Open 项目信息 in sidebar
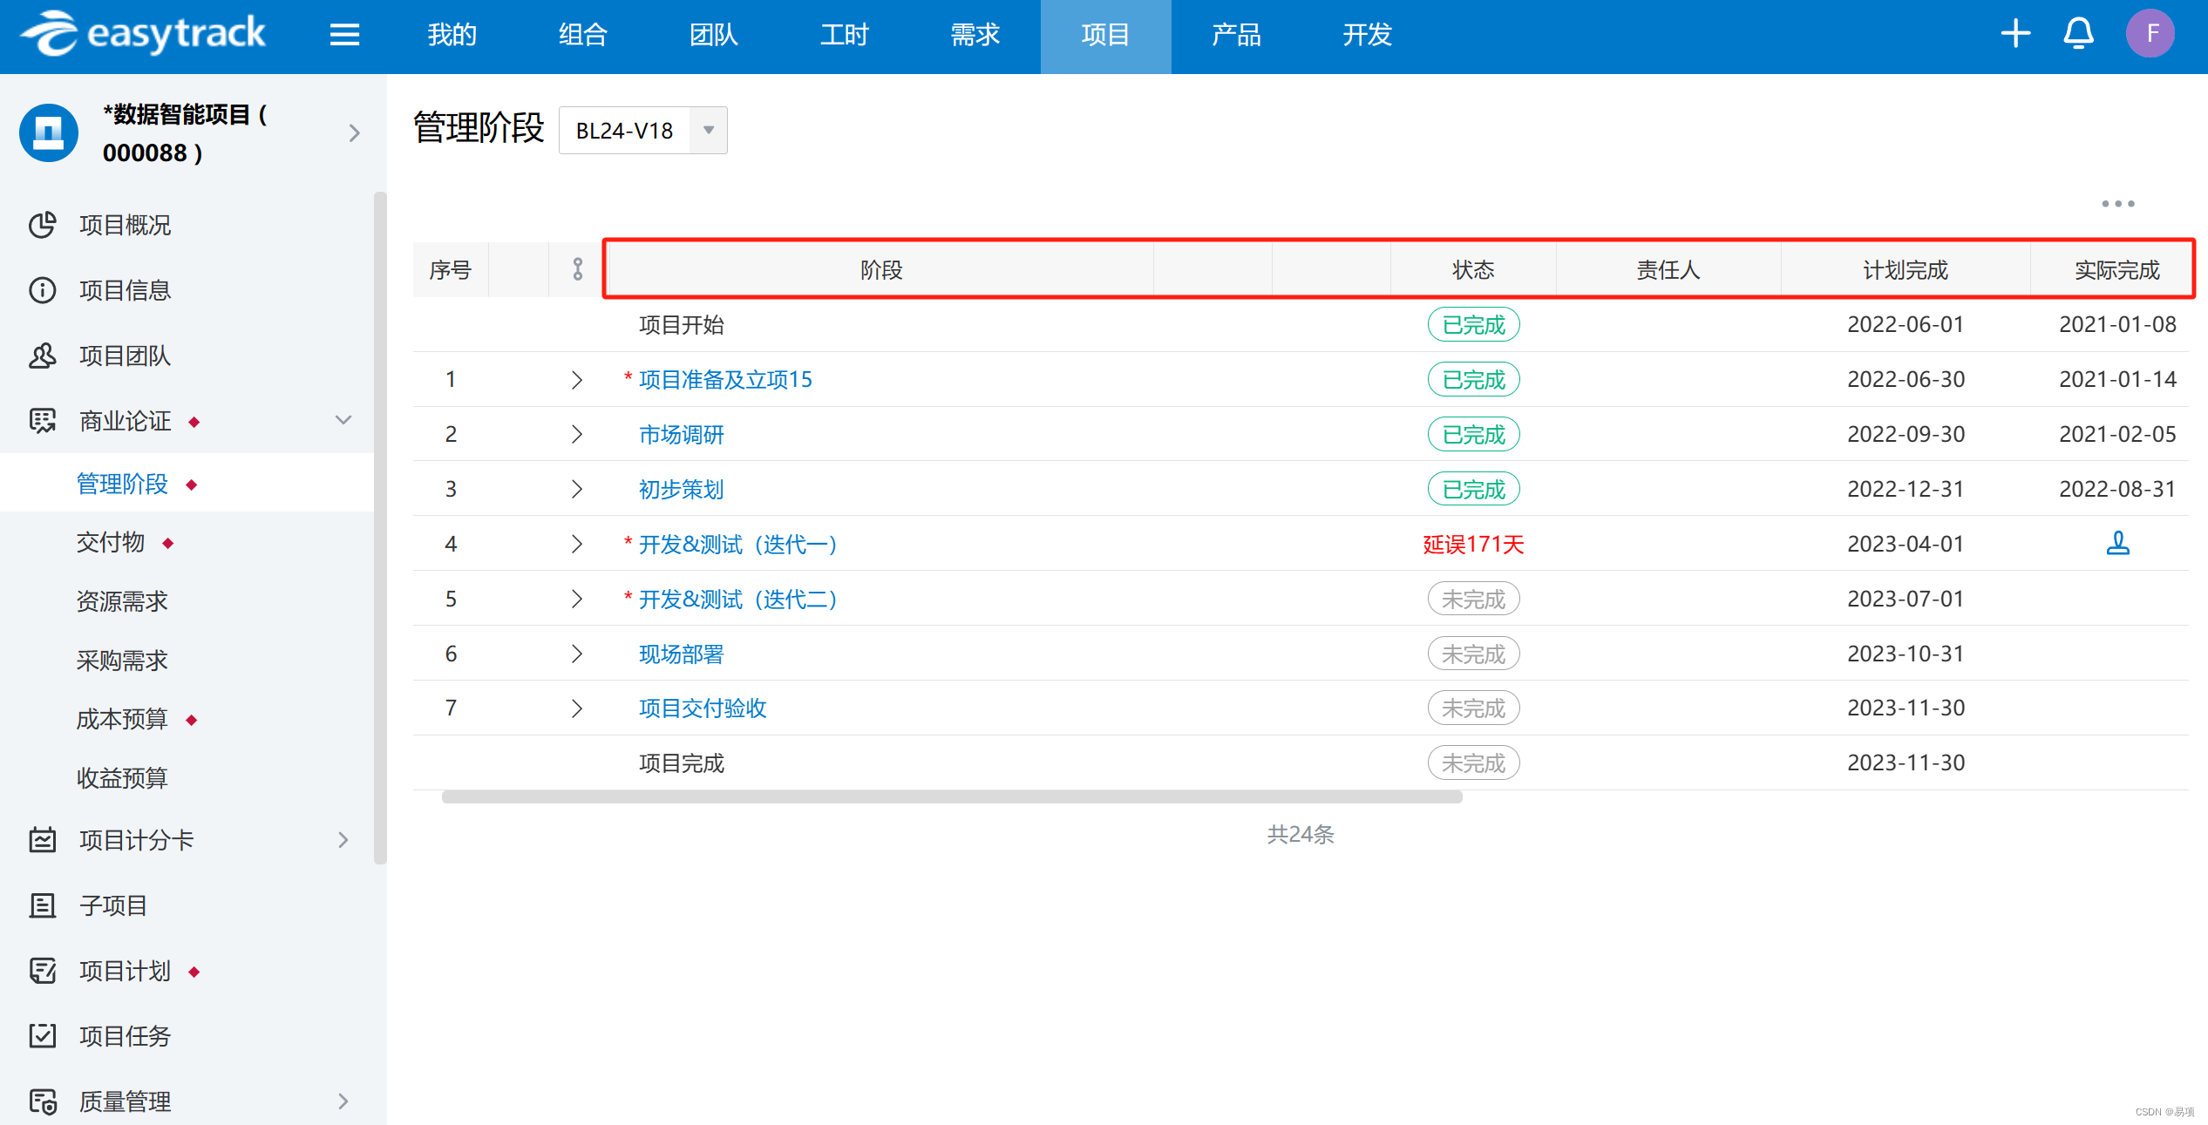Screen dimensions: 2208x1125 125,290
